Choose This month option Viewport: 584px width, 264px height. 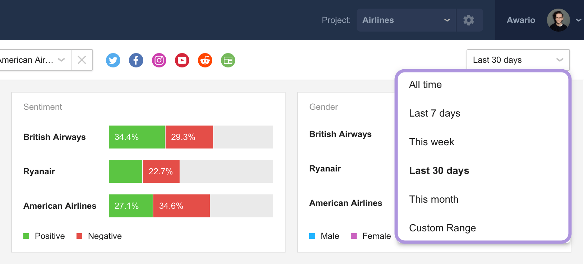(483, 199)
